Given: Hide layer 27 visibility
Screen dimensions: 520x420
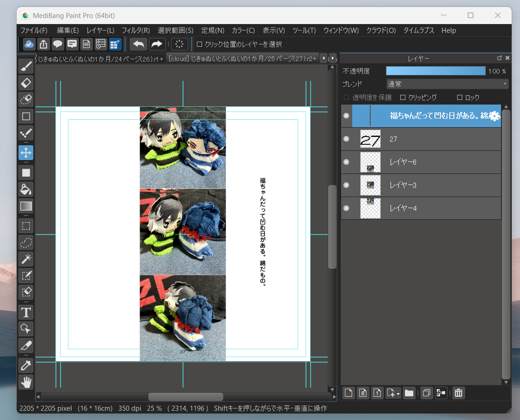Looking at the screenshot, I should point(346,139).
